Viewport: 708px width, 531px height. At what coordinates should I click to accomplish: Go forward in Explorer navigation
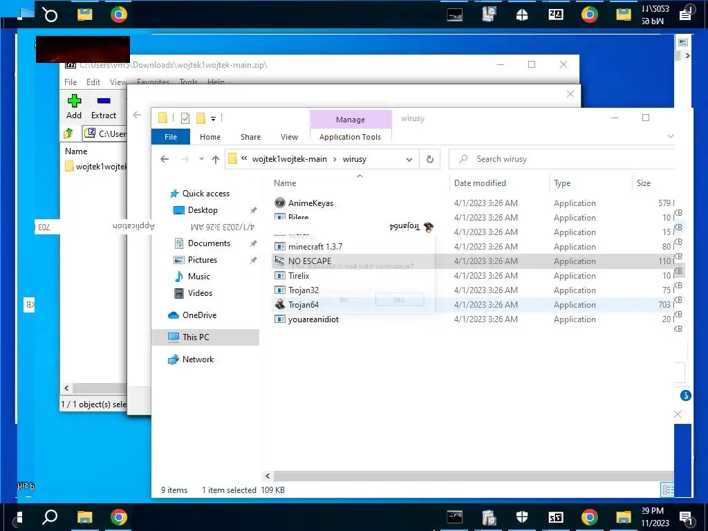pyautogui.click(x=185, y=159)
